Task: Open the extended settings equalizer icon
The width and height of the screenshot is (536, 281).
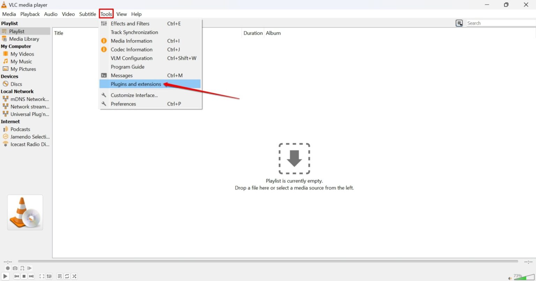Action: point(49,276)
